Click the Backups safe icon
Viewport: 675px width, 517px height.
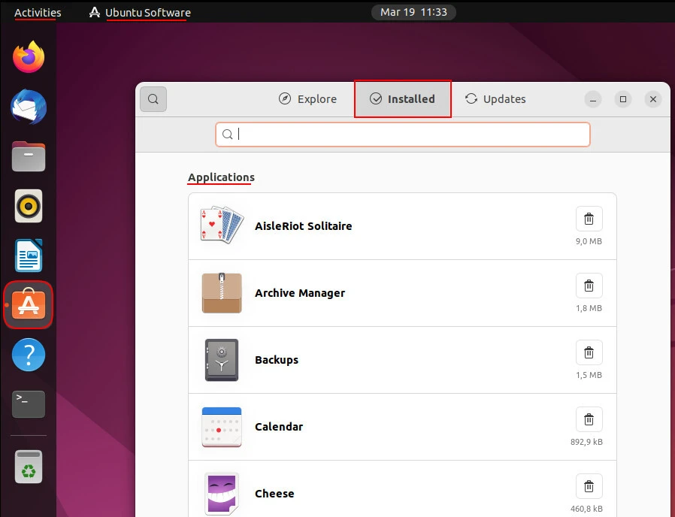221,359
